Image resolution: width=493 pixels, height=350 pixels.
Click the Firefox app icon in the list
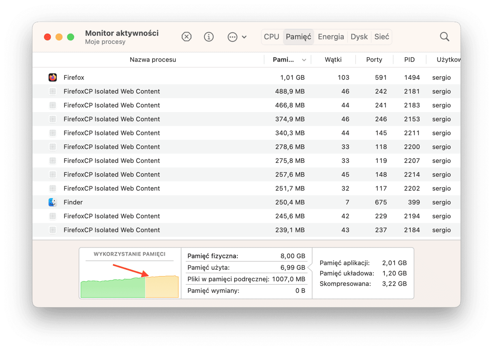pos(52,77)
